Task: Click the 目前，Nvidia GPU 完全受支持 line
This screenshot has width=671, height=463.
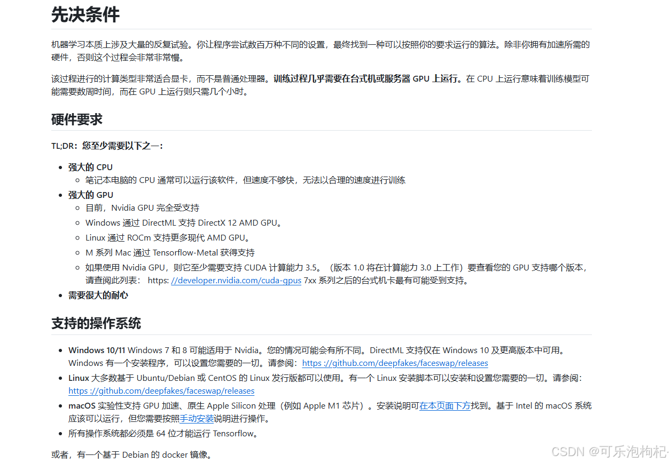Action: 142,208
